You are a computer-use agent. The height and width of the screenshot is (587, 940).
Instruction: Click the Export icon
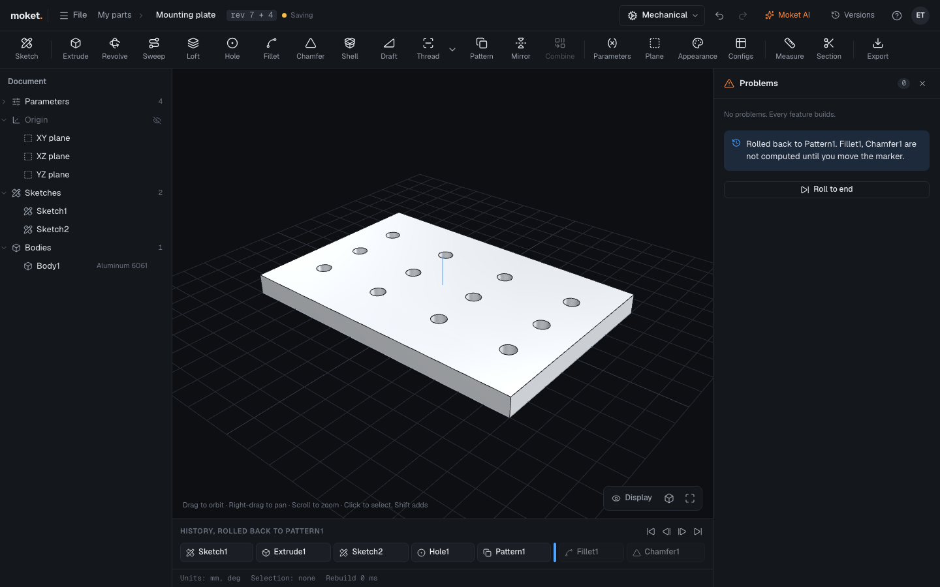[x=878, y=43]
